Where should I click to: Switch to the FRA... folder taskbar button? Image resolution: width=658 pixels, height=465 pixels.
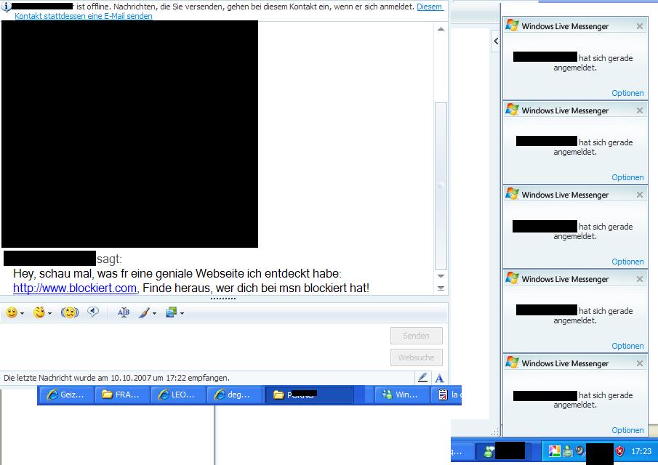pyautogui.click(x=122, y=395)
